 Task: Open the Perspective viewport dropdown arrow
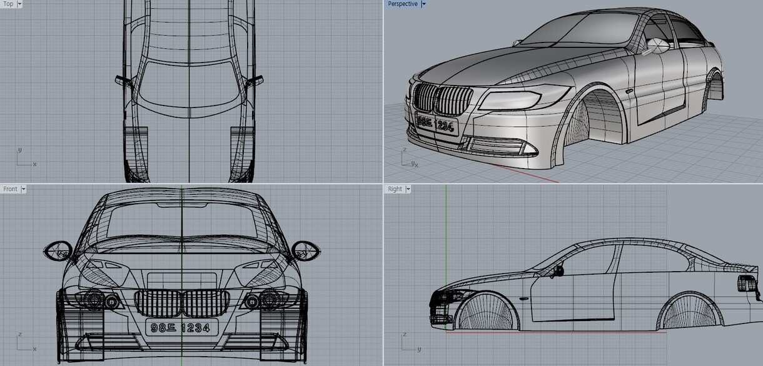tap(423, 4)
